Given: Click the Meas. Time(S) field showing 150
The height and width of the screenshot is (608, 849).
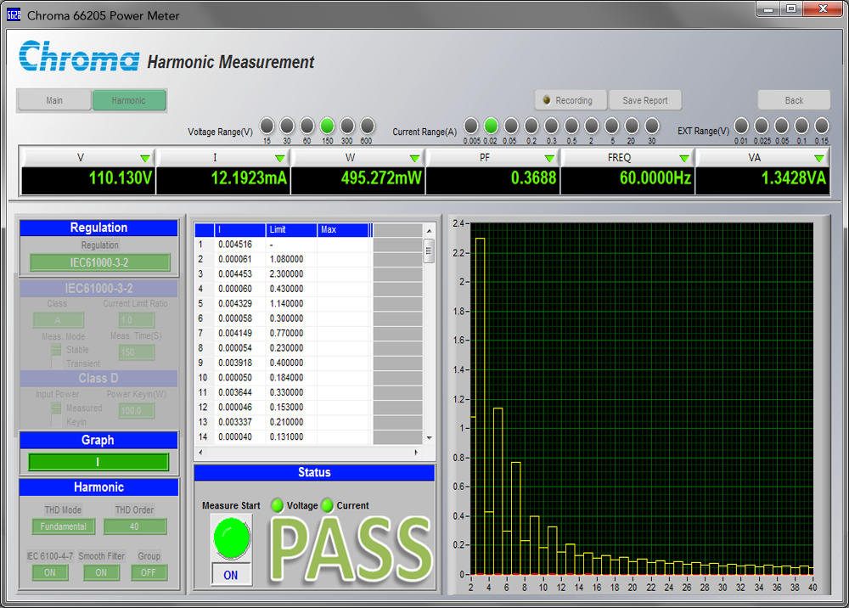Looking at the screenshot, I should [x=137, y=352].
